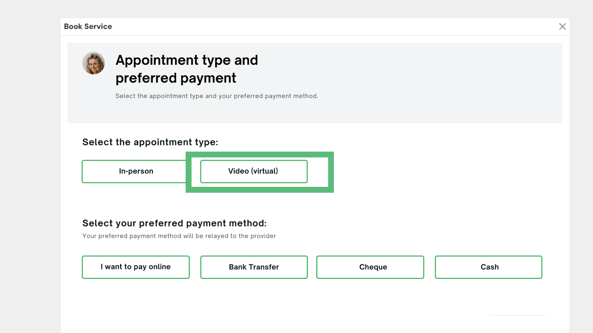Click 'Select your preferred payment method:' label
Image resolution: width=593 pixels, height=333 pixels.
[174, 223]
